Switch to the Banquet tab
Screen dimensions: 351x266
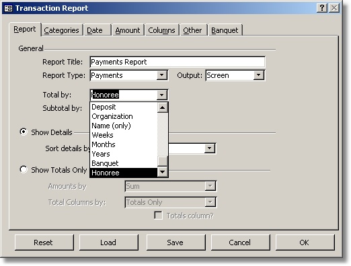point(225,30)
